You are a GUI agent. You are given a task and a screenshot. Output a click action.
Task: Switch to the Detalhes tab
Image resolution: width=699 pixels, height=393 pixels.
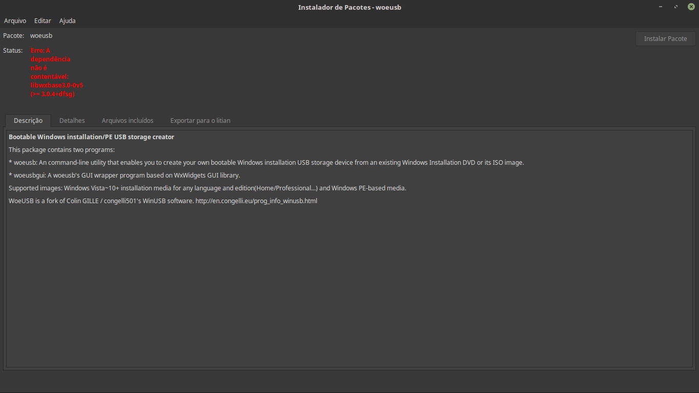[x=72, y=120]
